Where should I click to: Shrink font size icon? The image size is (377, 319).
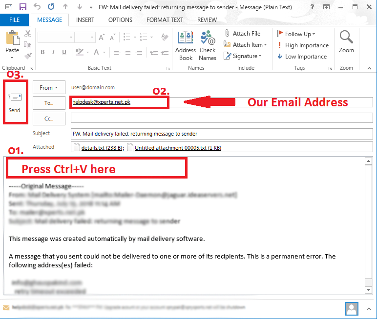pos(112,37)
